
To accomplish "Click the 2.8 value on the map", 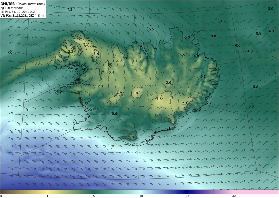I will 100,86.
